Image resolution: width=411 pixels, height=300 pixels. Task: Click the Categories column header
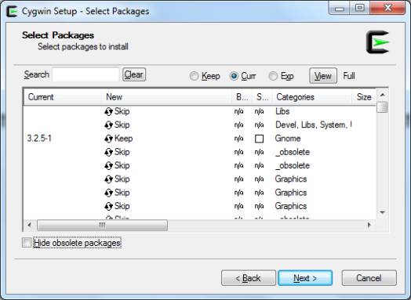point(312,97)
